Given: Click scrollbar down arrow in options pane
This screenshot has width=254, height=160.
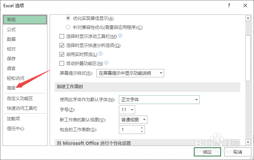Looking at the screenshot, I should pos(248,142).
